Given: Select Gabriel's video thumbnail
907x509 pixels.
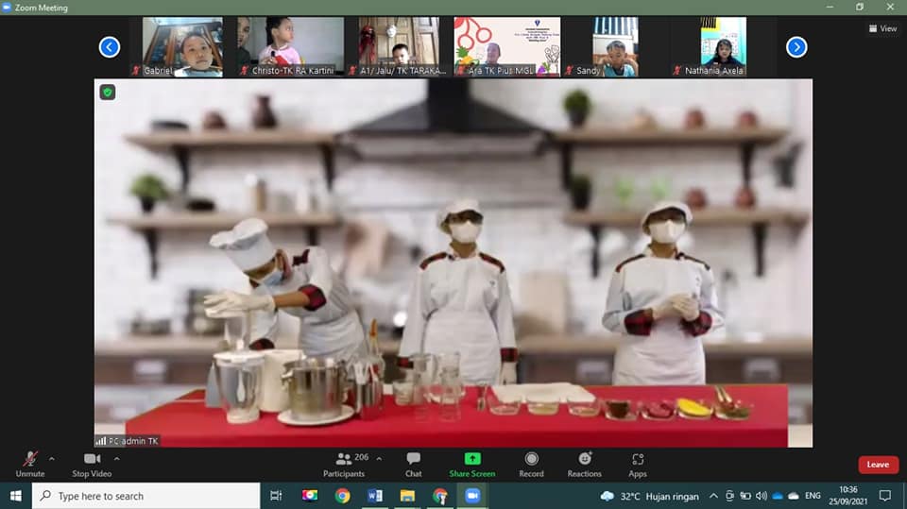Looking at the screenshot, I should click(182, 46).
